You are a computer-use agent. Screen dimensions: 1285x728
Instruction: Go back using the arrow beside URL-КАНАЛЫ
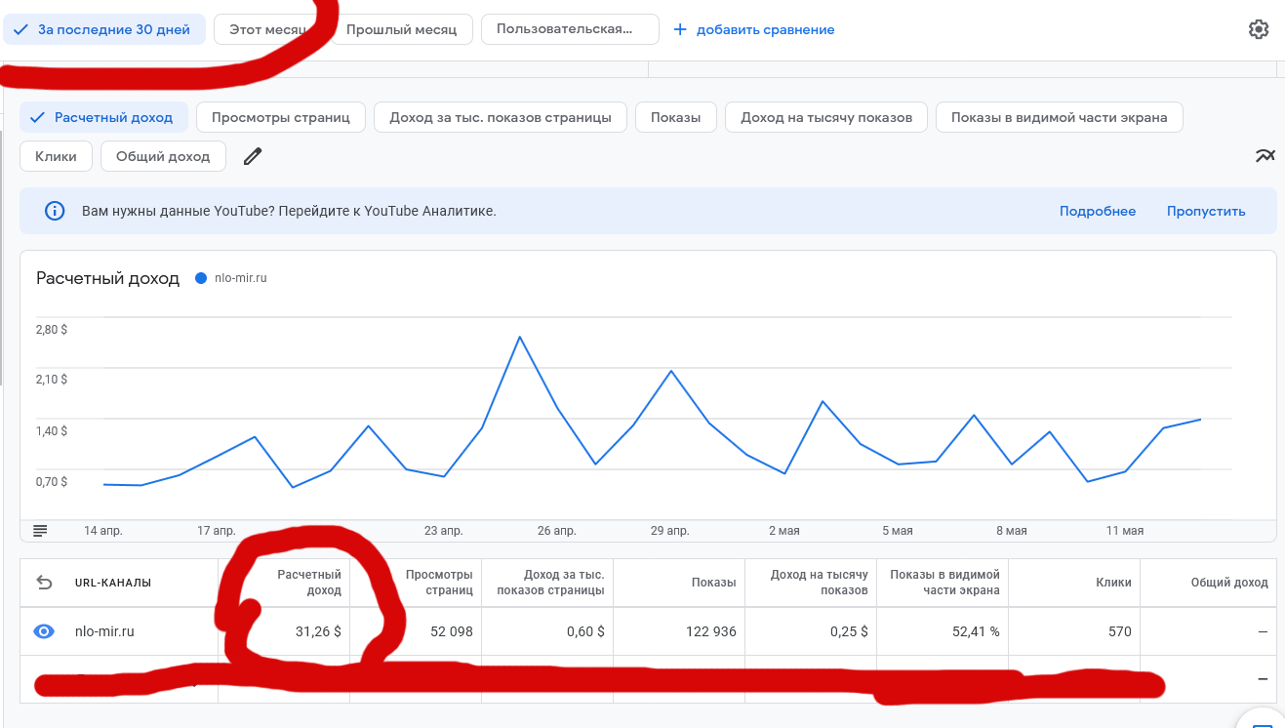pyautogui.click(x=44, y=583)
